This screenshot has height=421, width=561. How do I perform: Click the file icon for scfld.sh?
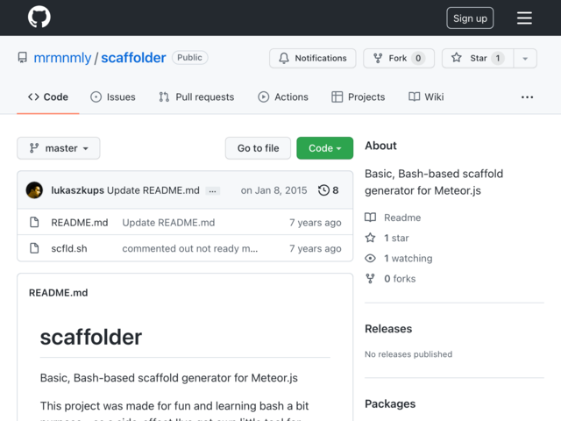tap(34, 248)
